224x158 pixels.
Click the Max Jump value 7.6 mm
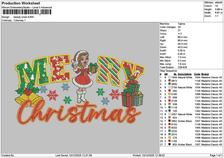click(182, 64)
